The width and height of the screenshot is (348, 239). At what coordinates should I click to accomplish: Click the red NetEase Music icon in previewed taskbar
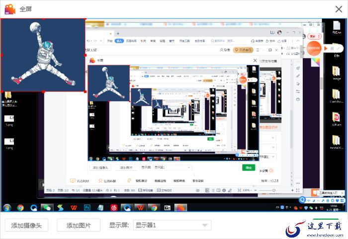(114, 208)
